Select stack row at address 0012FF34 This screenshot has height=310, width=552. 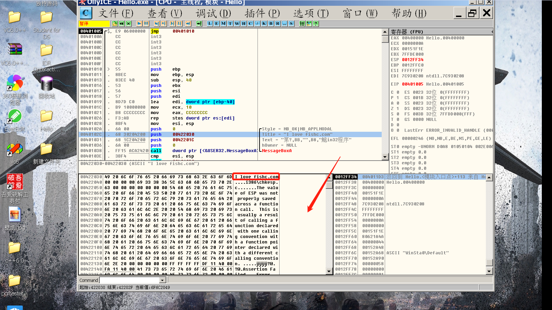410,177
